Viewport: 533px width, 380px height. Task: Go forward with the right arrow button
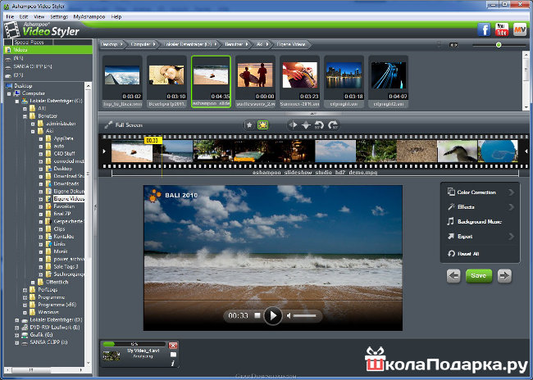(504, 276)
